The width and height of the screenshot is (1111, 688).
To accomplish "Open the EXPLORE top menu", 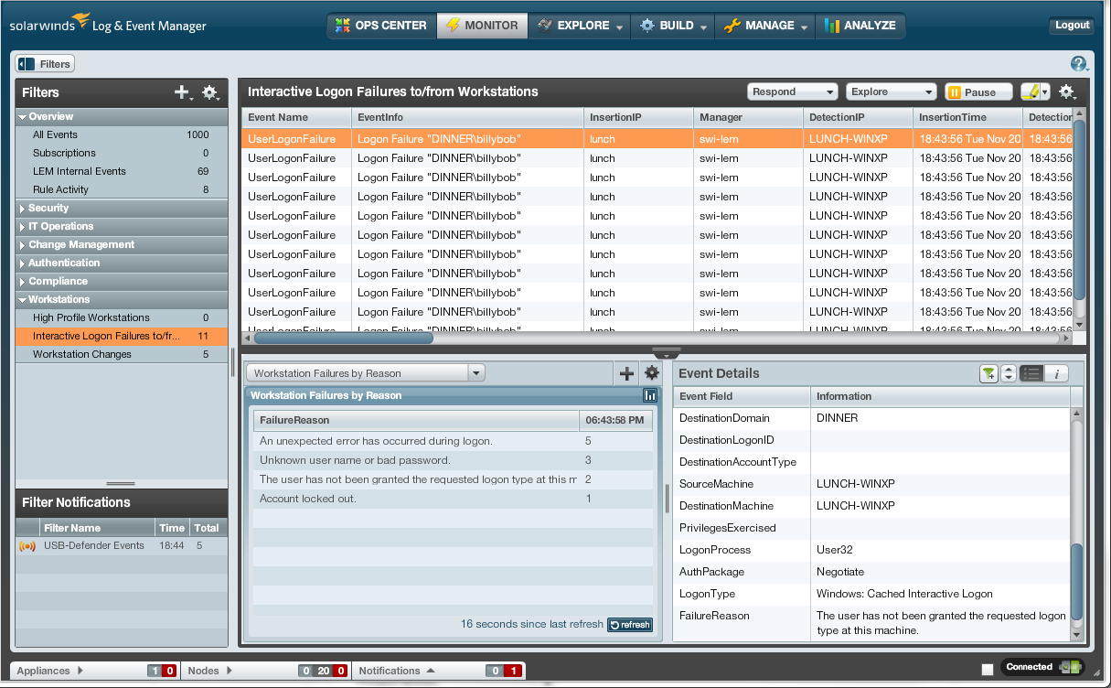I will (580, 26).
